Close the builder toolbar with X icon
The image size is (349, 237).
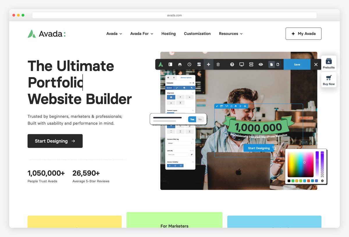tap(316, 65)
